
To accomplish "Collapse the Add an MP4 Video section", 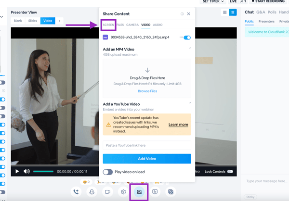I will coord(190,48).
